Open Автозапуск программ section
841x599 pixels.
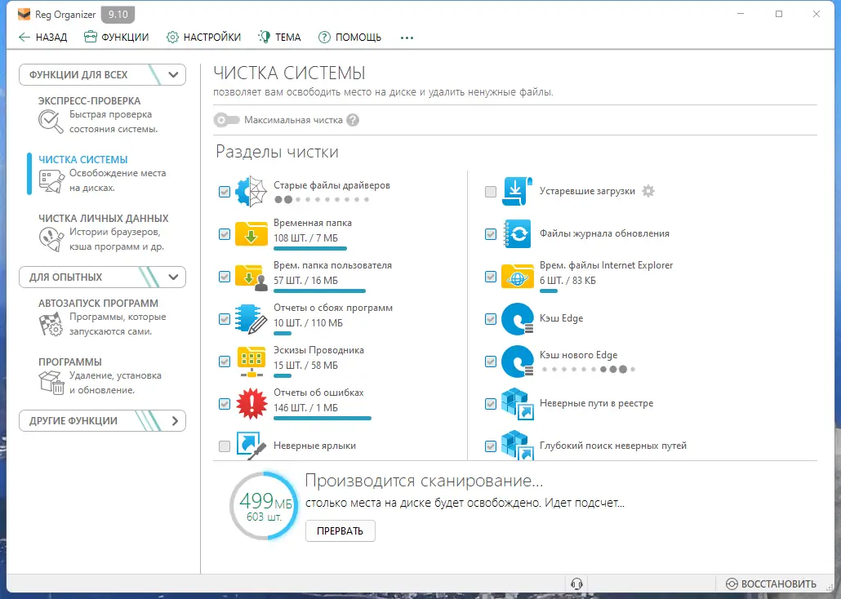[x=102, y=317]
